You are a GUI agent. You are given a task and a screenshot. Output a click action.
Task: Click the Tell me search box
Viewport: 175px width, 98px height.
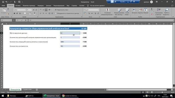click(x=97, y=5)
